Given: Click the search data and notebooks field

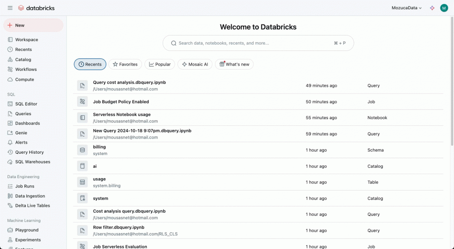Looking at the screenshot, I should pos(255,43).
